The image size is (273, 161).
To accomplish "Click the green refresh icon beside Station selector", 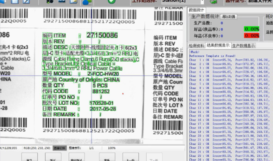I will (214, 2).
